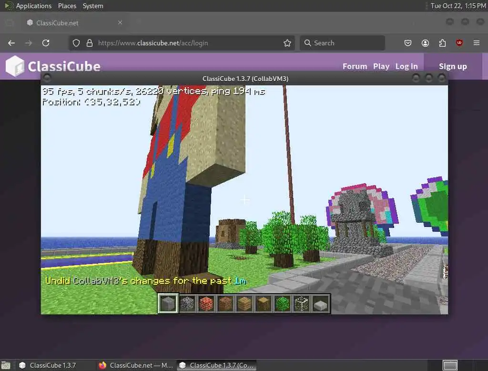Click the ClassiCube cube logo
This screenshot has height=371, width=488.
pos(15,66)
